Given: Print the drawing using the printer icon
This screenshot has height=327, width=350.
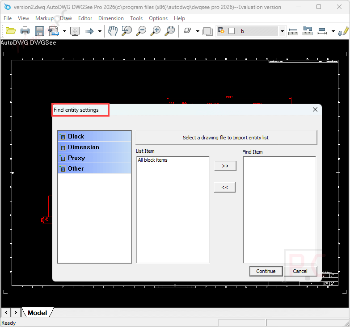Looking at the screenshot, I should (x=25, y=31).
